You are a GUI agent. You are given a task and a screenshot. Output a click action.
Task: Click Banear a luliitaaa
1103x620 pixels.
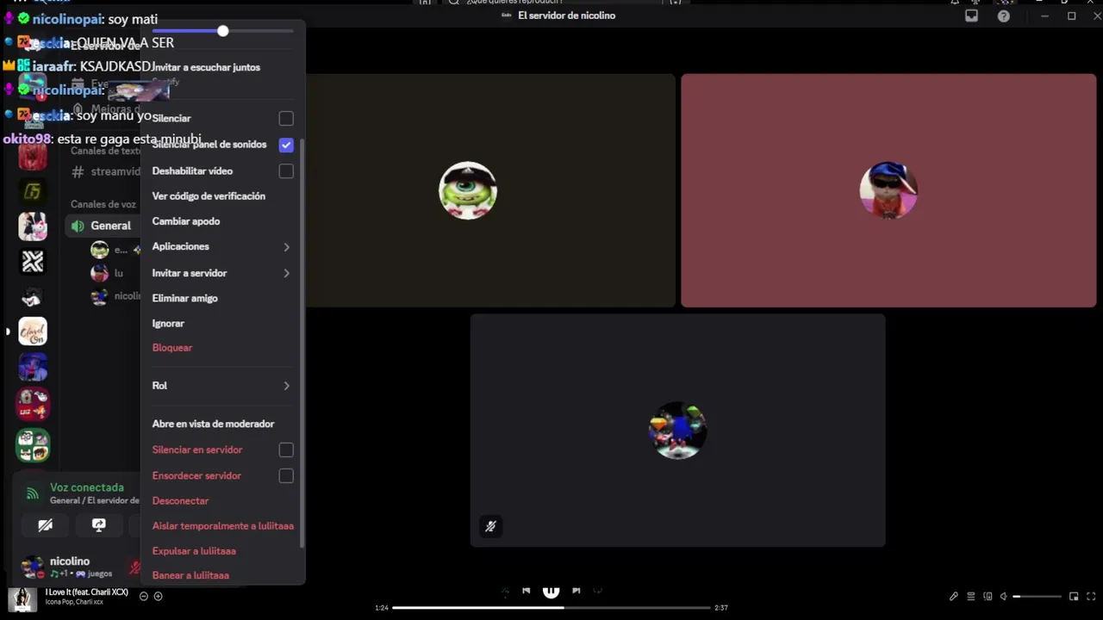pyautogui.click(x=190, y=575)
